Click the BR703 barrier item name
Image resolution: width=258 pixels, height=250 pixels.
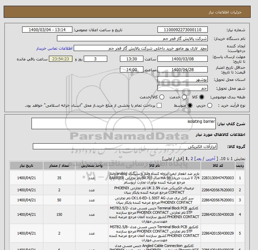pos(154,178)
